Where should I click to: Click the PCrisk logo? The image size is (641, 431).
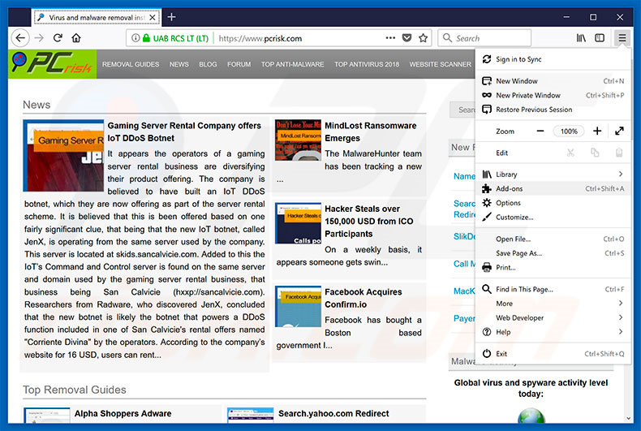click(52, 64)
